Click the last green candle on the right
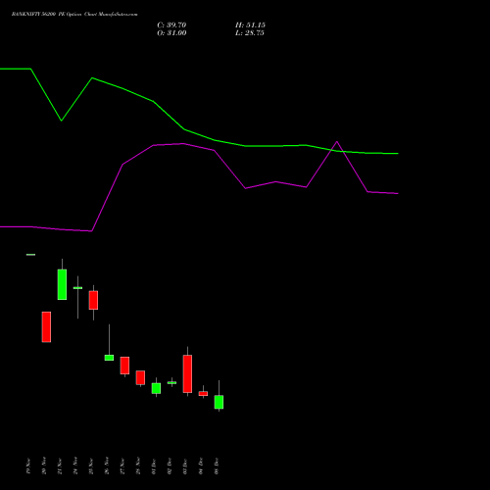This screenshot has height=490, width=490. [219, 402]
